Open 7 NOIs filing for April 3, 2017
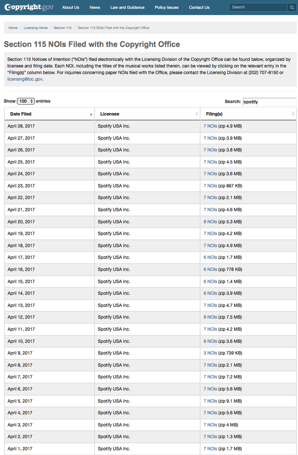 tap(210, 425)
